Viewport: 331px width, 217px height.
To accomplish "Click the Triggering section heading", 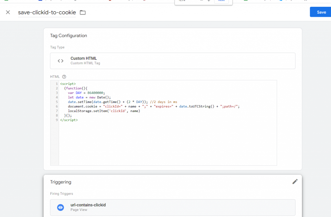I will tap(61, 182).
